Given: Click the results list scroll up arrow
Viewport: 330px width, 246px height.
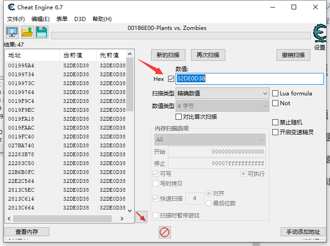Looking at the screenshot, I should coord(130,54).
